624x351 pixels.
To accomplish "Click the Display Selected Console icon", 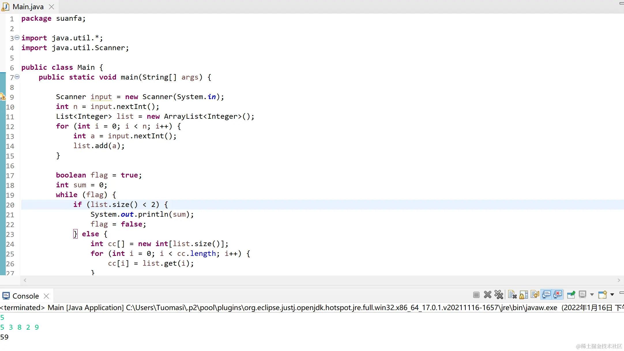I will [x=582, y=295].
